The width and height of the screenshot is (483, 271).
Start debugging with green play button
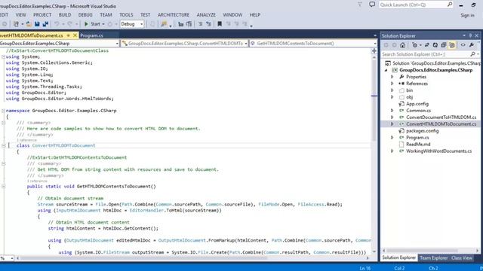point(86,24)
